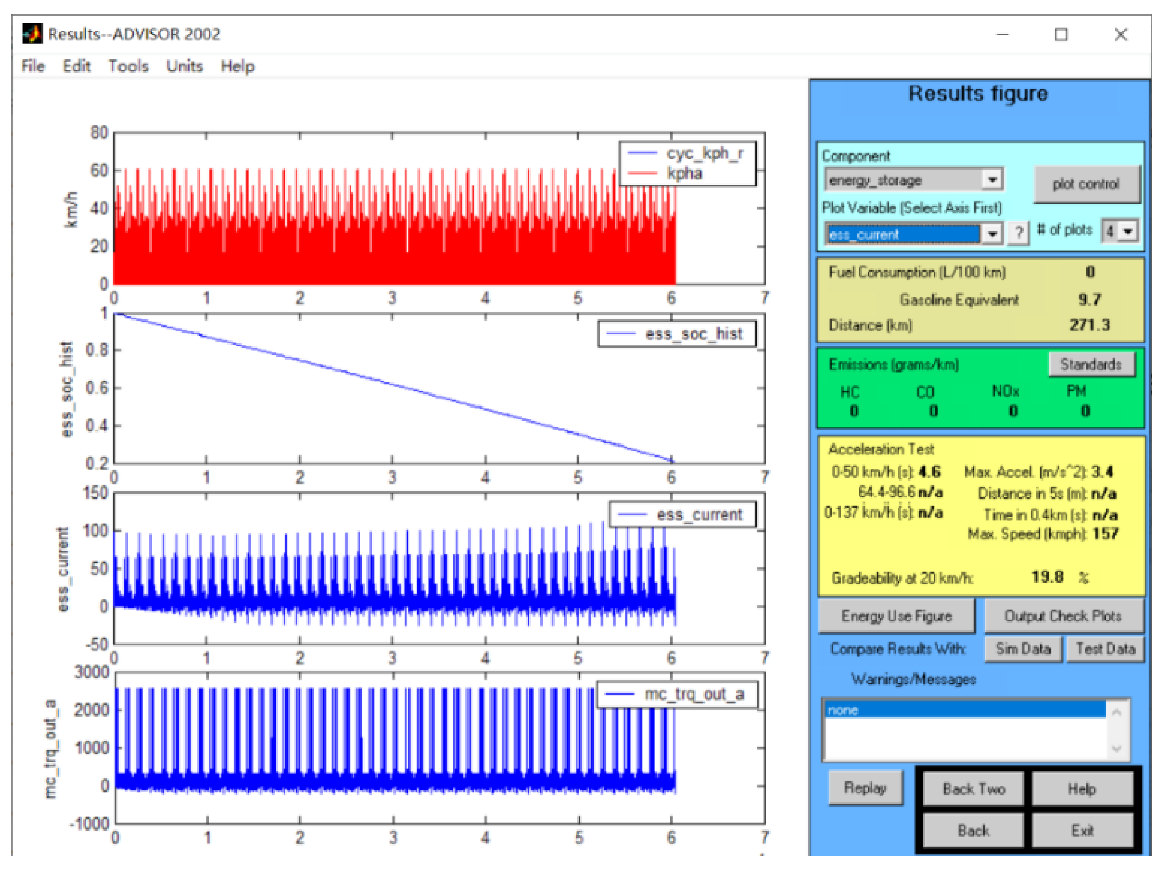Click the emissions Standards button

(x=1090, y=364)
